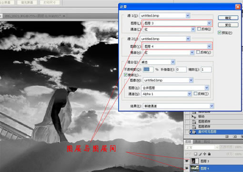Click the 不透明度(O) opacity input field
Screen dimensions: 243x172
(x=148, y=70)
